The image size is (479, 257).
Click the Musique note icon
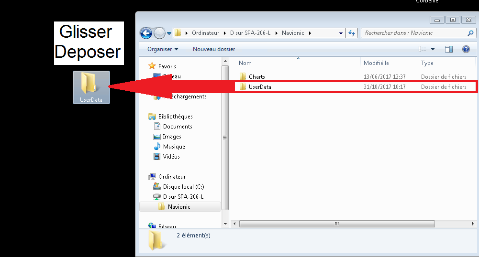pos(157,146)
